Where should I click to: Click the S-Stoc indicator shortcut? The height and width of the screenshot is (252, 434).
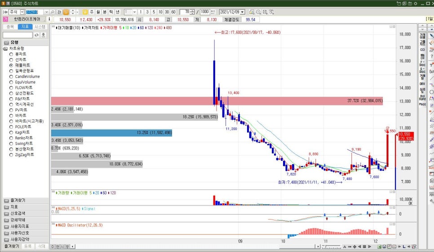click(x=422, y=70)
